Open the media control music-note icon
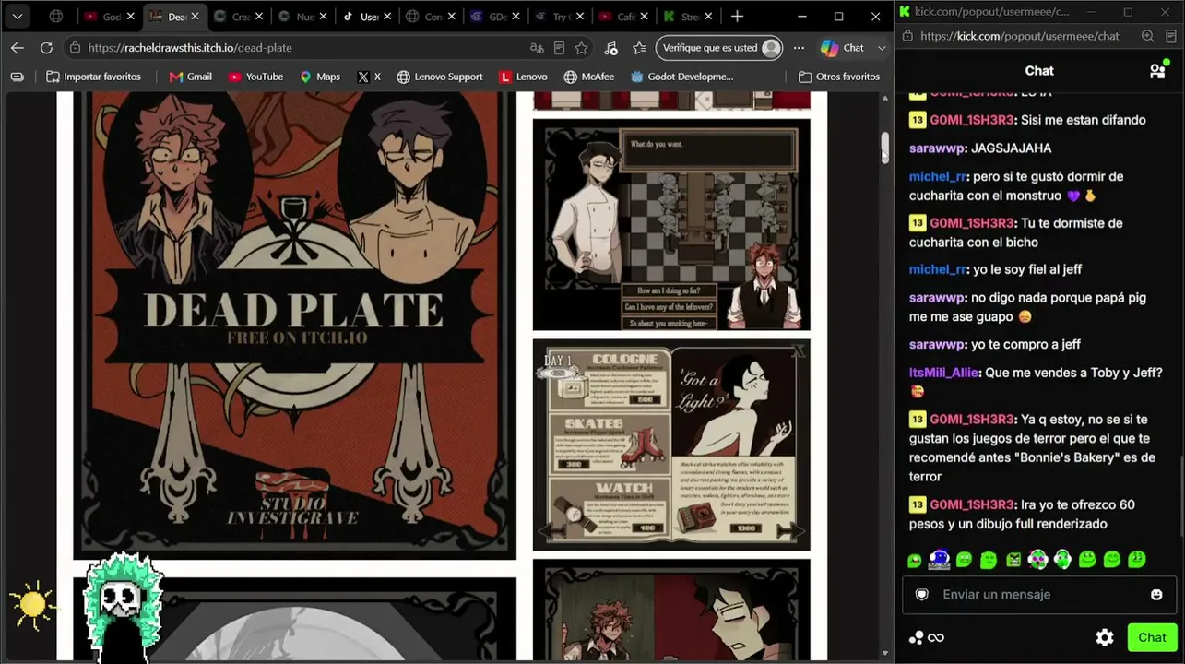 coord(610,48)
